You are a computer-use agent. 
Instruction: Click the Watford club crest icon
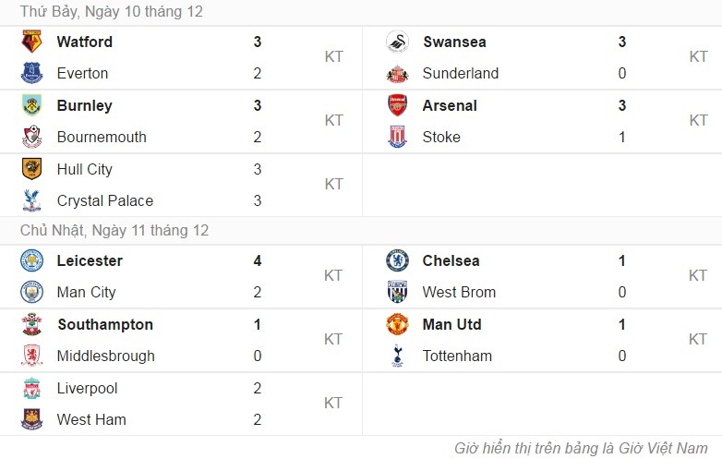[31, 42]
